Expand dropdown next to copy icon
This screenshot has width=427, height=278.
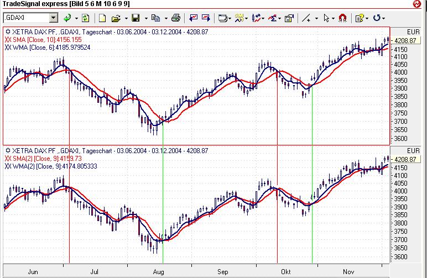pyautogui.click(x=166, y=18)
